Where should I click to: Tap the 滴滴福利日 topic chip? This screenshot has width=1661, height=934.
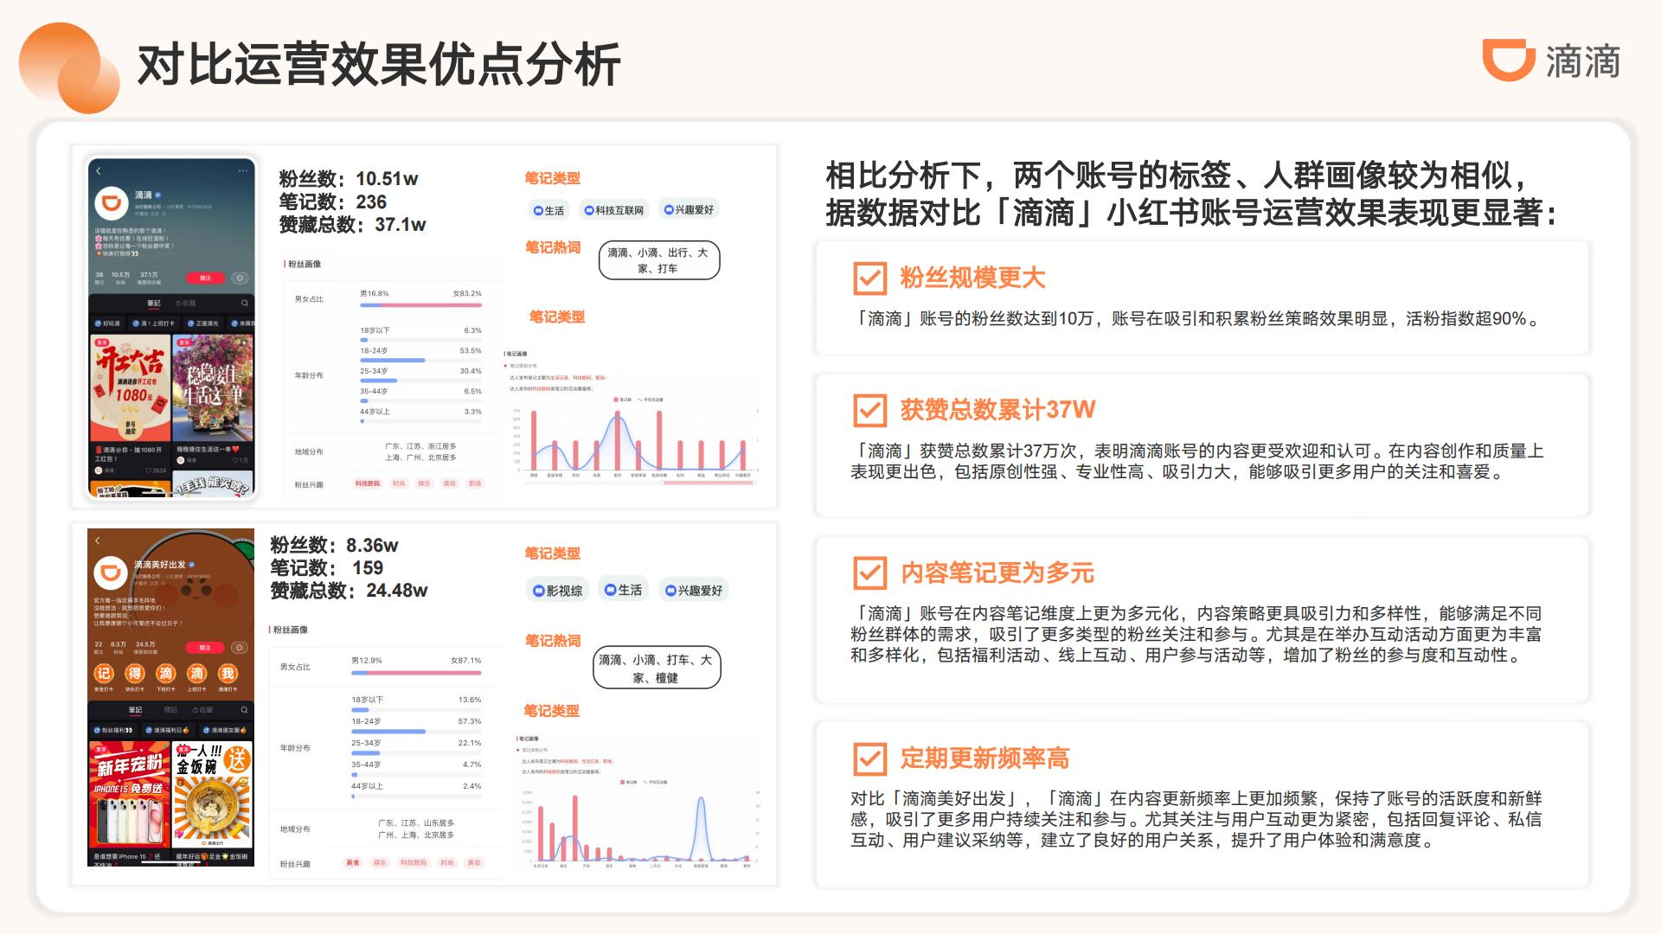pos(168,731)
